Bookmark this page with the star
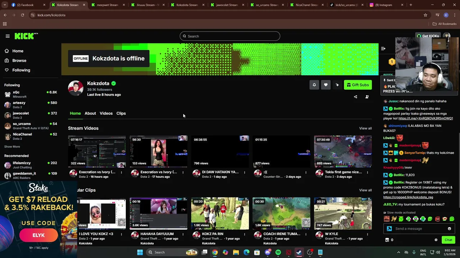Screen dimensions: 460x258 coord(425,15)
